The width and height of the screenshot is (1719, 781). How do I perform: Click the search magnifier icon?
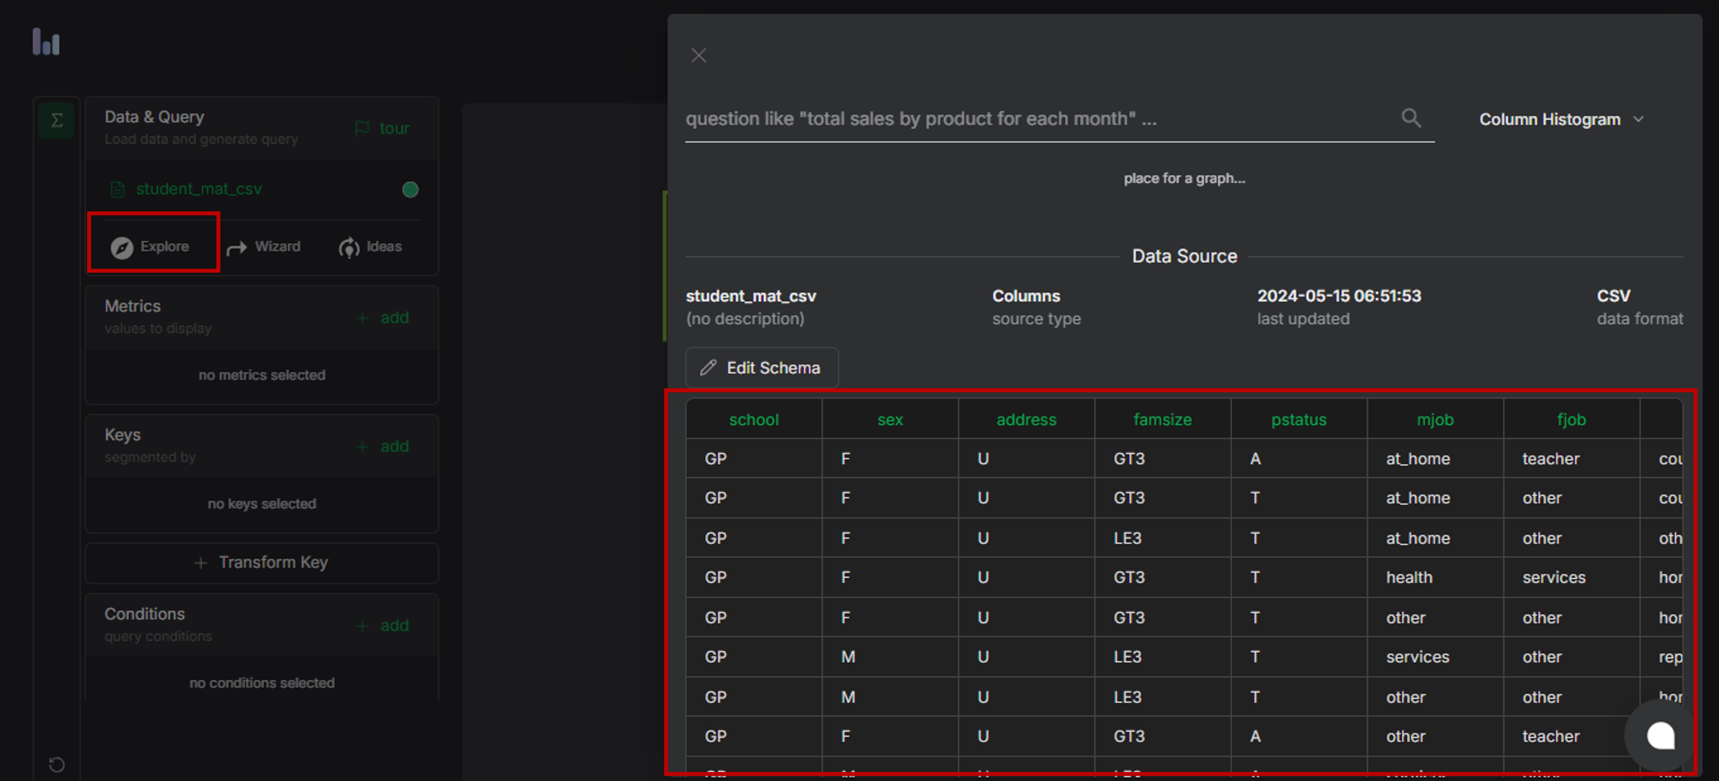pyautogui.click(x=1411, y=118)
